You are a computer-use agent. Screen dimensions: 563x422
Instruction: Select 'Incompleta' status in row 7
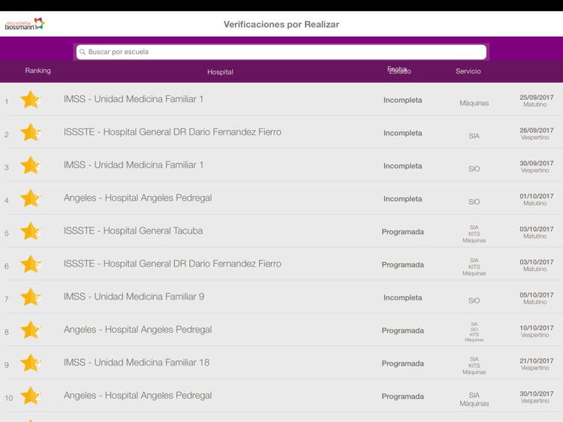pyautogui.click(x=403, y=298)
